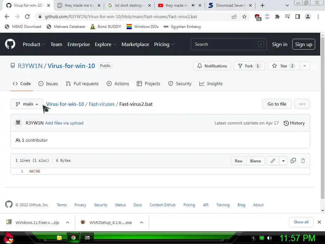Click the GitHub footer logo
The width and height of the screenshot is (325, 244).
[x=9, y=204]
